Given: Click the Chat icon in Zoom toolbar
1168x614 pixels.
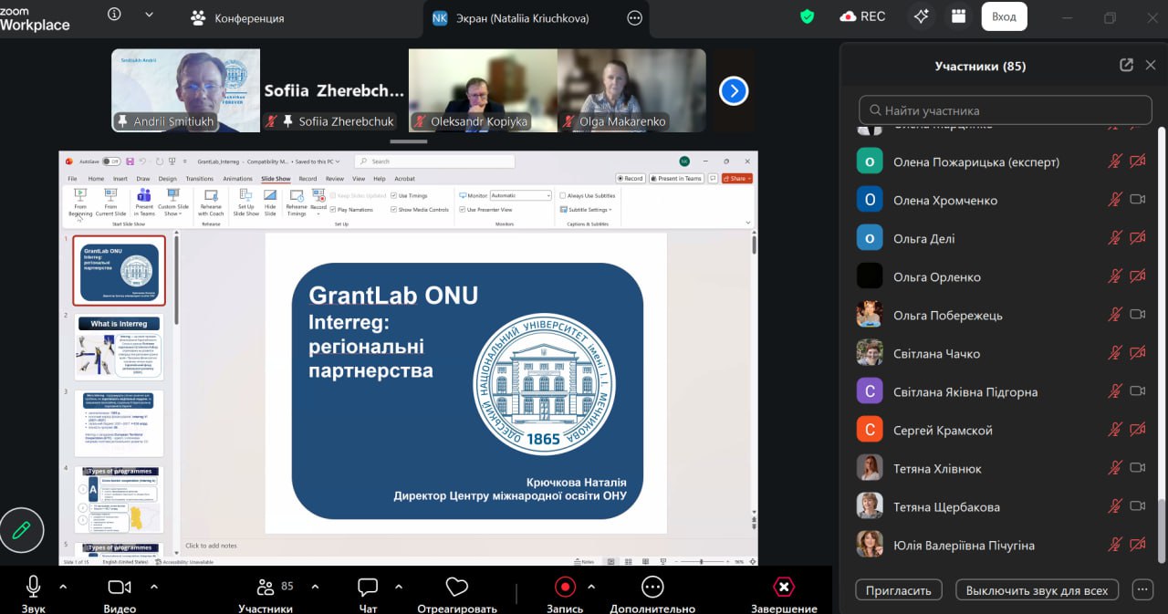Looking at the screenshot, I should pyautogui.click(x=368, y=588).
